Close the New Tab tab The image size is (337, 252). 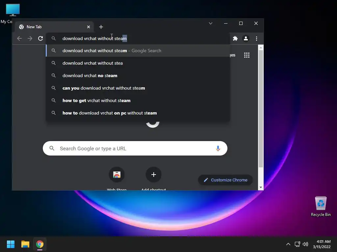click(x=89, y=27)
